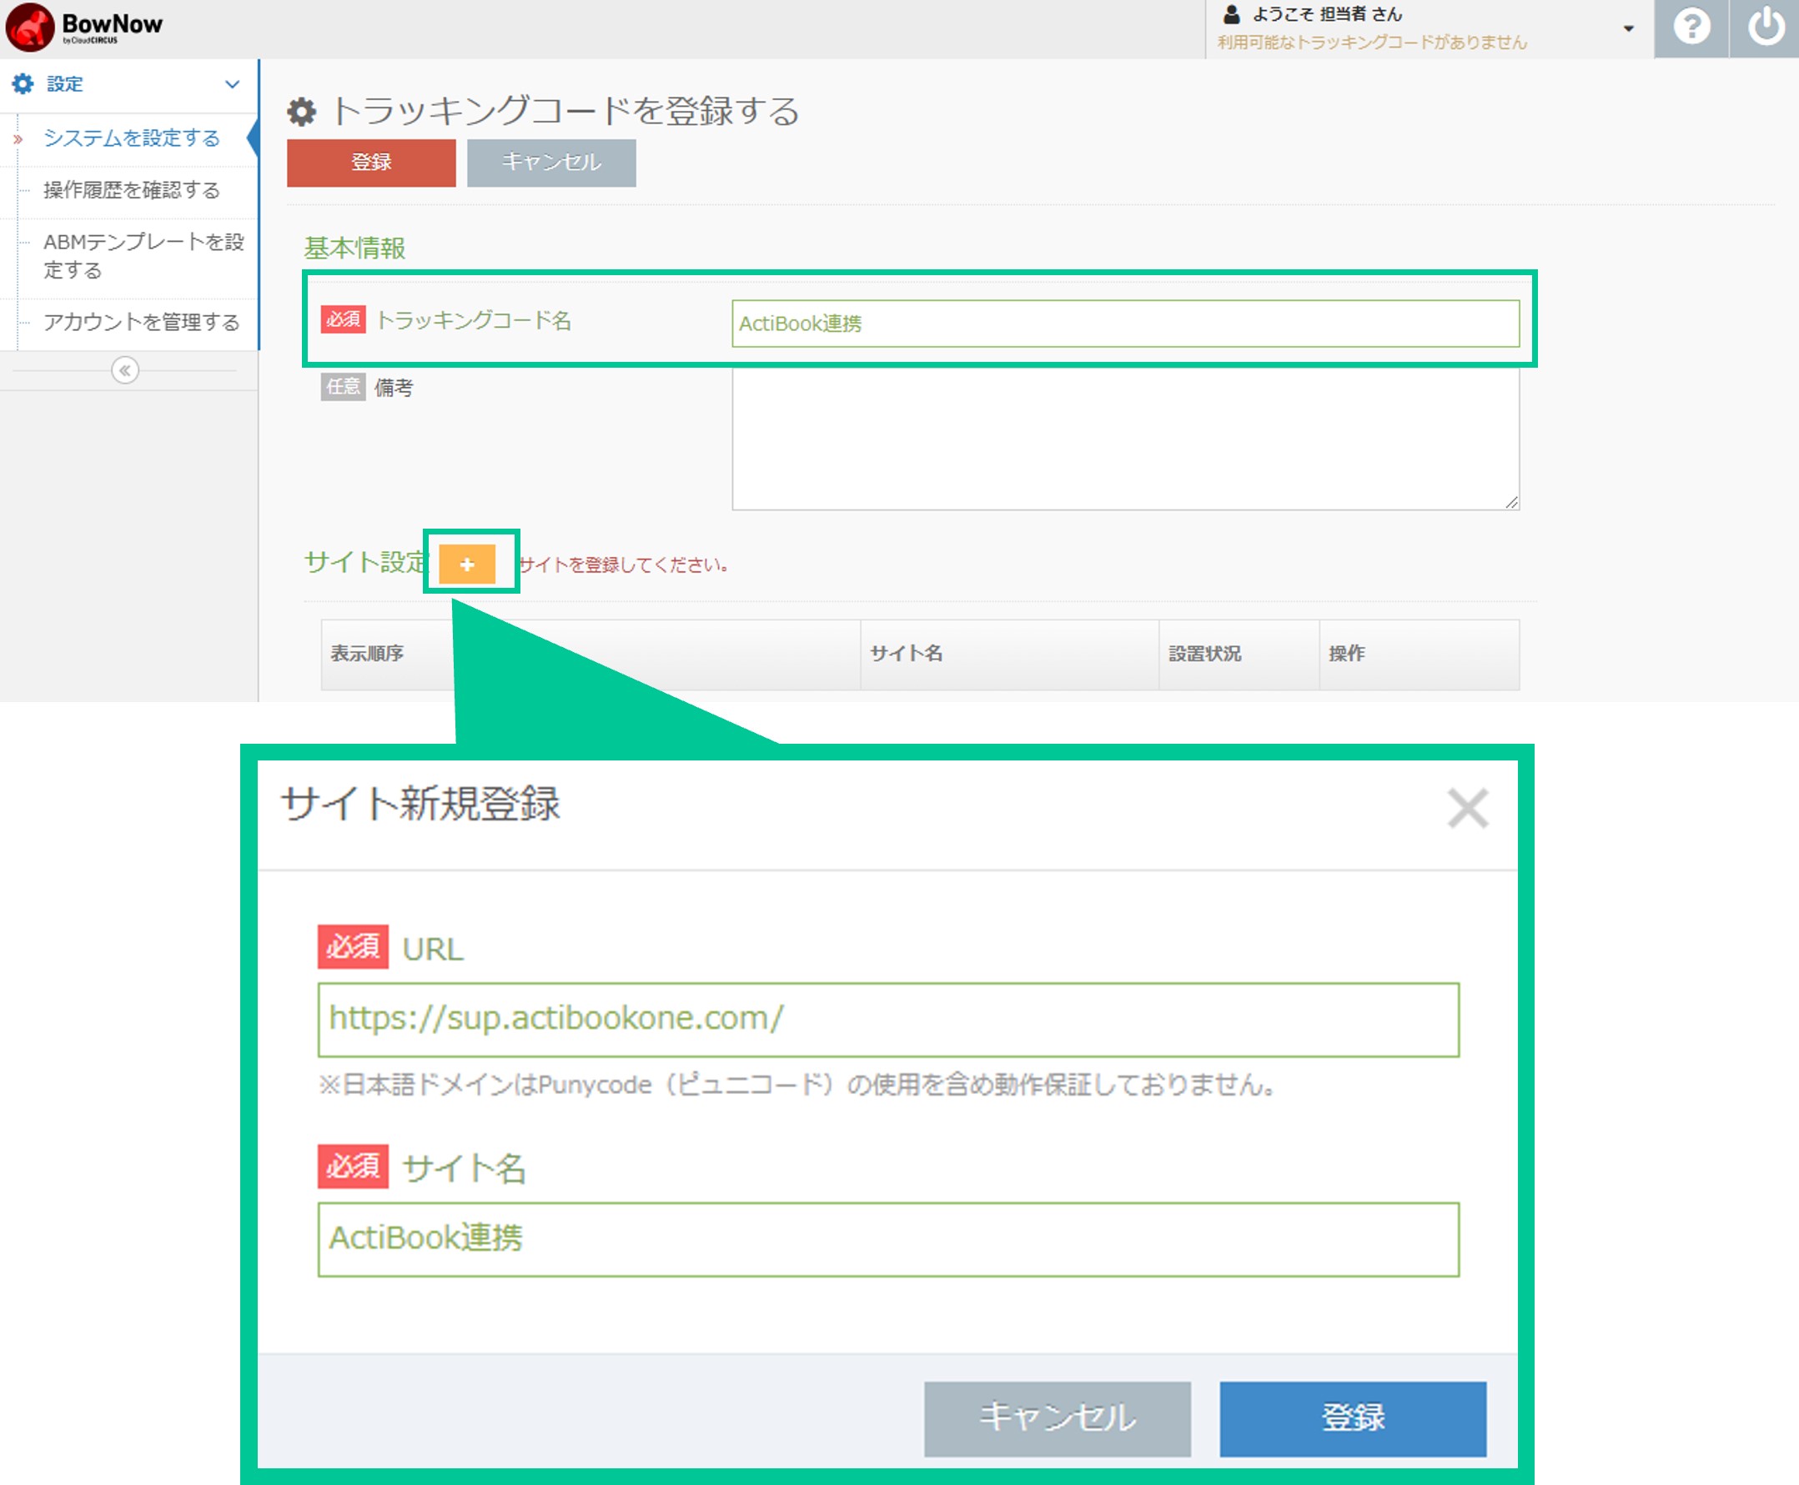Click the dialog キャンセル button
Image resolution: width=1799 pixels, height=1485 pixels.
[x=1058, y=1419]
